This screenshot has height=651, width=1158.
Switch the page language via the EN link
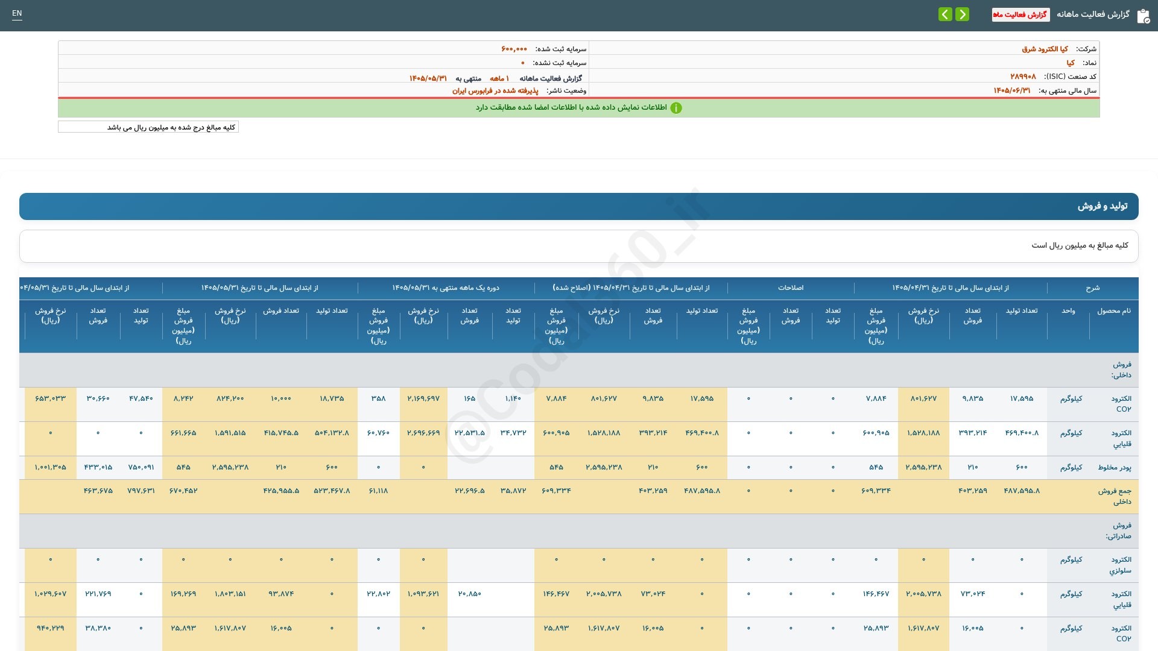(x=17, y=13)
